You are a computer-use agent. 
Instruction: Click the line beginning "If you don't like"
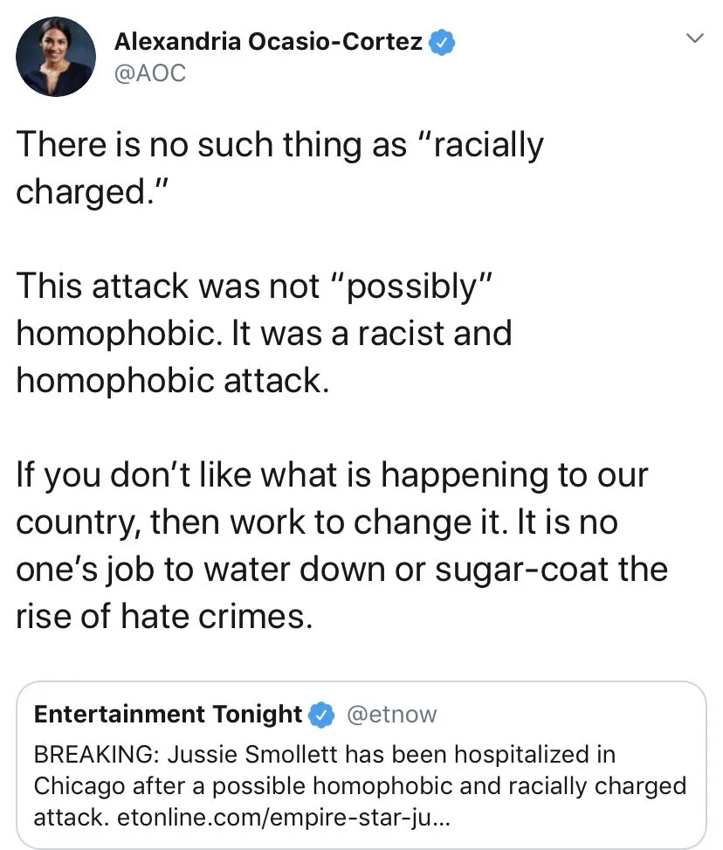pyautogui.click(x=332, y=475)
